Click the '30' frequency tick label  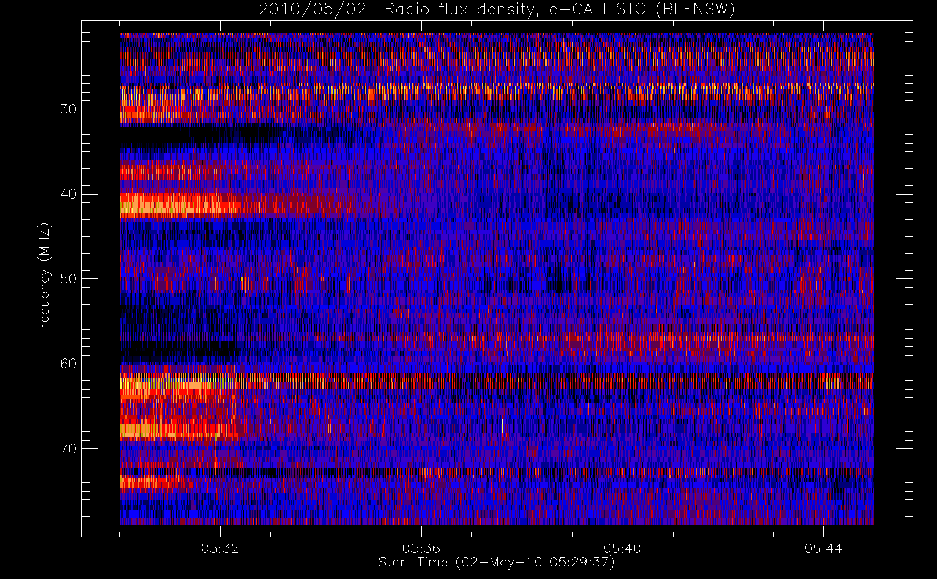coord(68,109)
